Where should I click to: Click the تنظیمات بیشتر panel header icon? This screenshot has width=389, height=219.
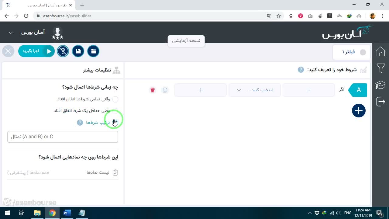117,70
